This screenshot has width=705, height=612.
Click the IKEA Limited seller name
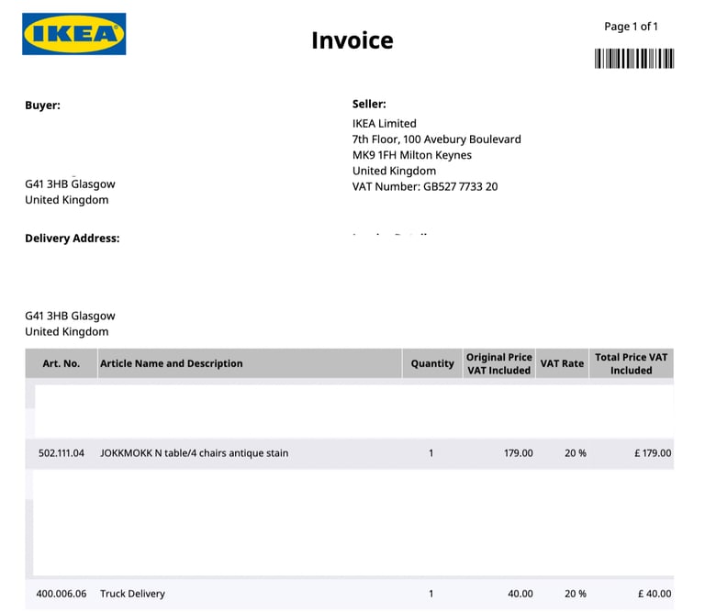(385, 124)
